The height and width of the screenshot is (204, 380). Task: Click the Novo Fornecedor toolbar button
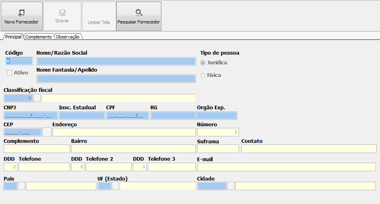click(22, 16)
